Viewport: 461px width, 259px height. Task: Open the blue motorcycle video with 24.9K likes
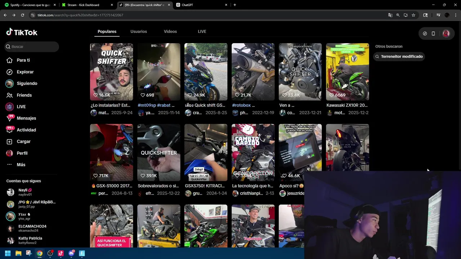click(x=206, y=72)
